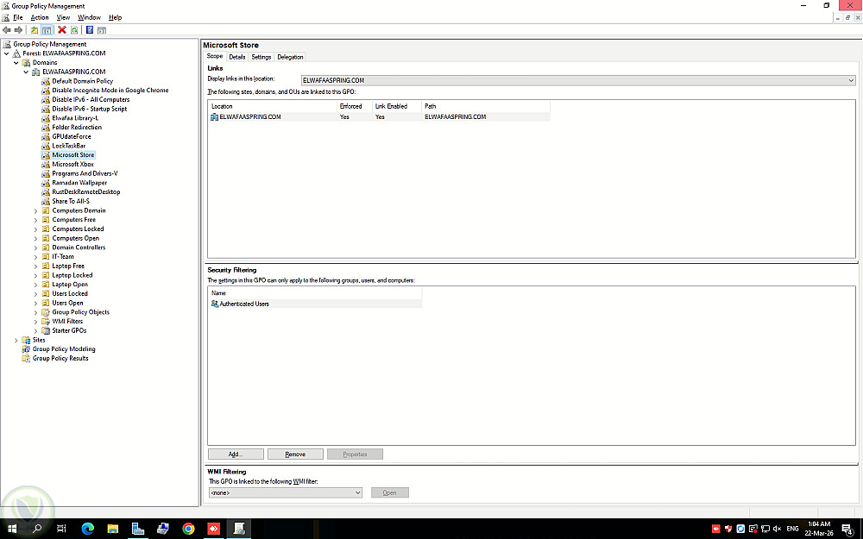This screenshot has width=863, height=539.
Task: Collapse the Domains node
Action: [16, 63]
